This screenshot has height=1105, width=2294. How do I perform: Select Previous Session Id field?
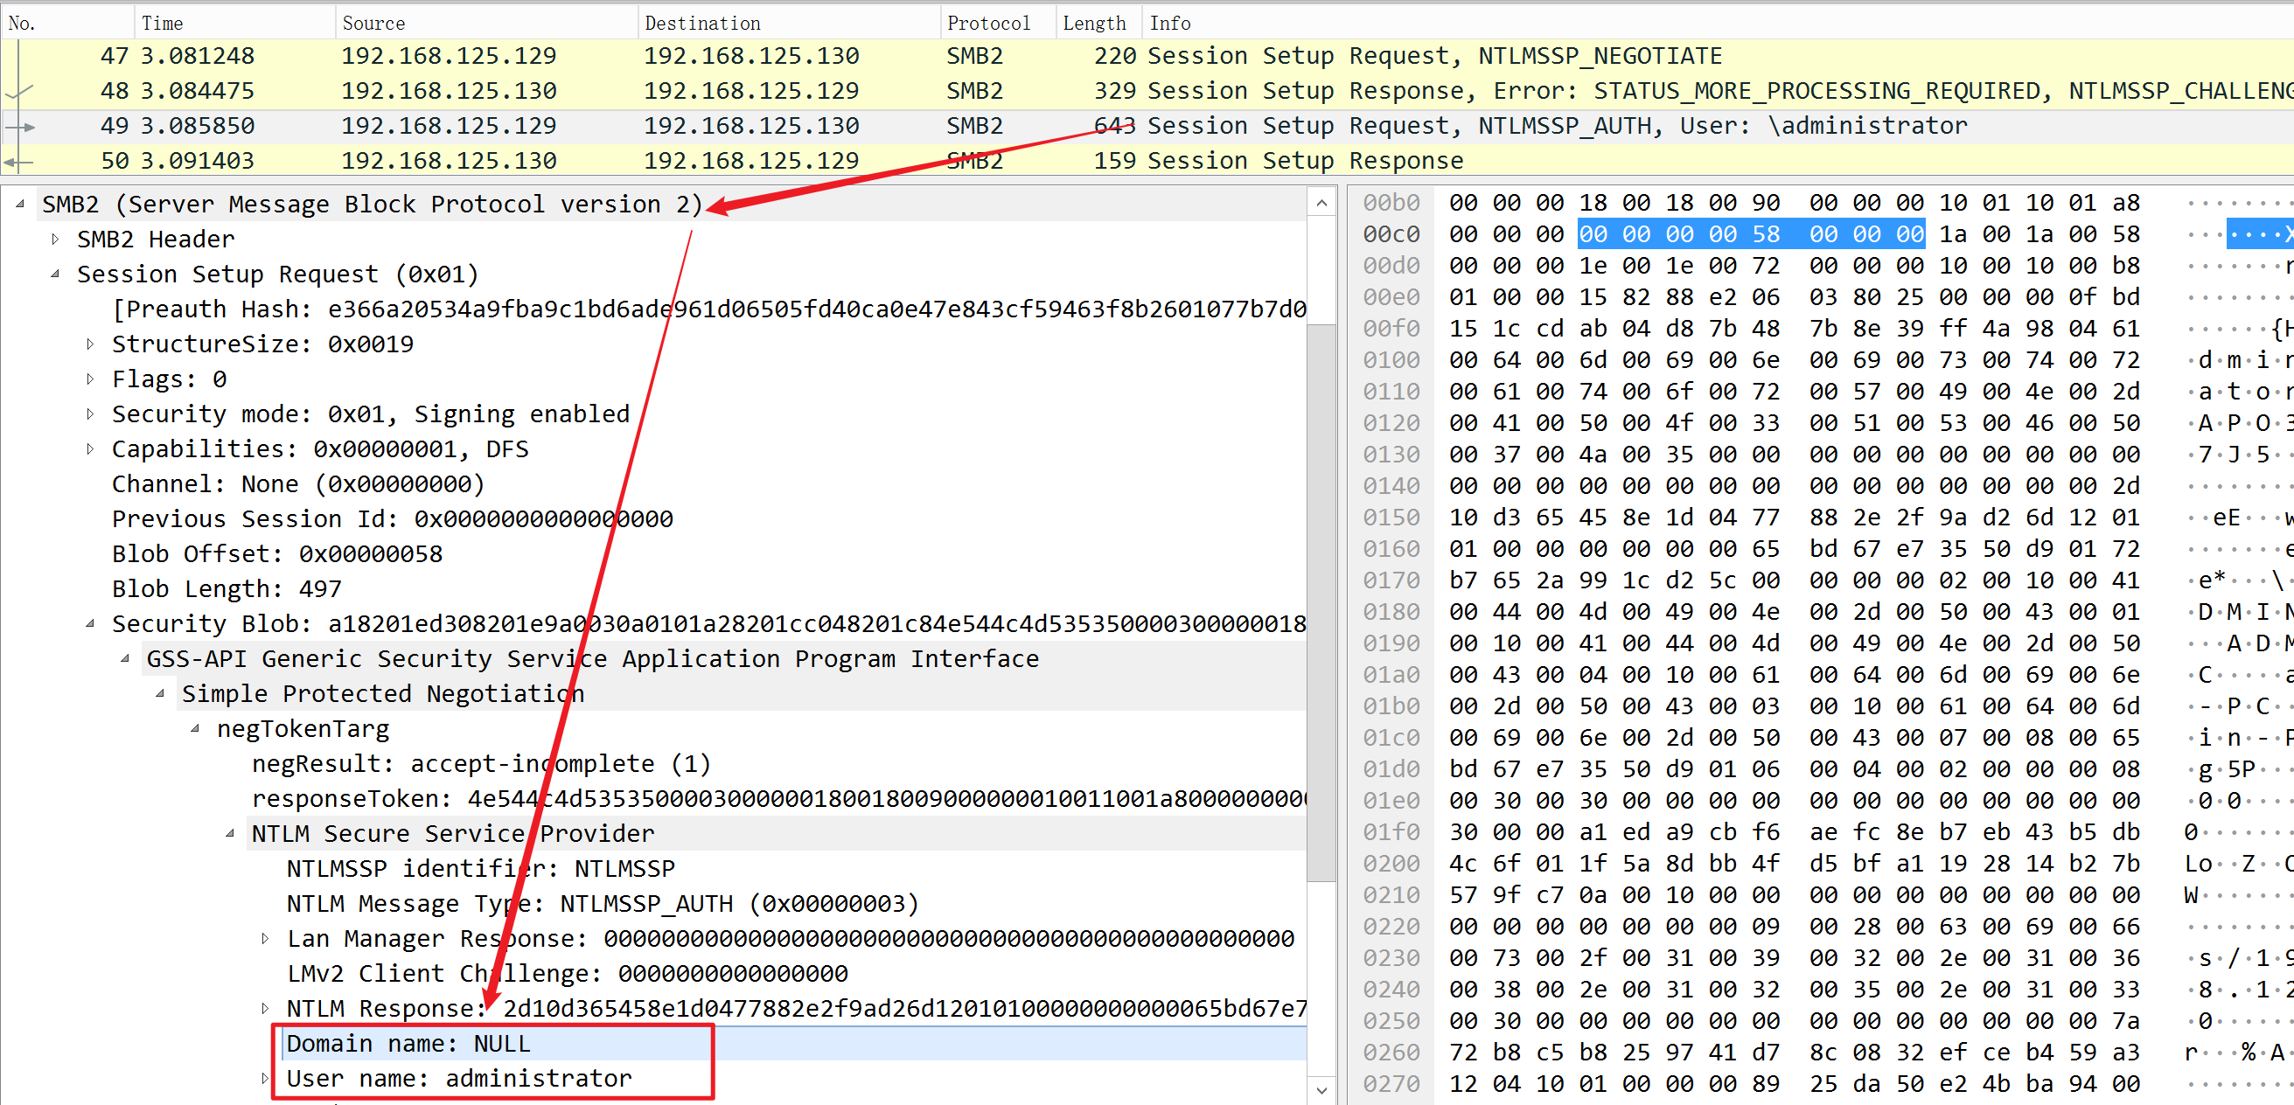tap(393, 518)
